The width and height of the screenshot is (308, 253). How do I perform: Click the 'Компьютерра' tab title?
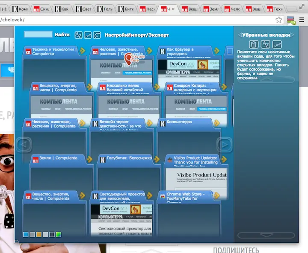pyautogui.click(x=179, y=122)
